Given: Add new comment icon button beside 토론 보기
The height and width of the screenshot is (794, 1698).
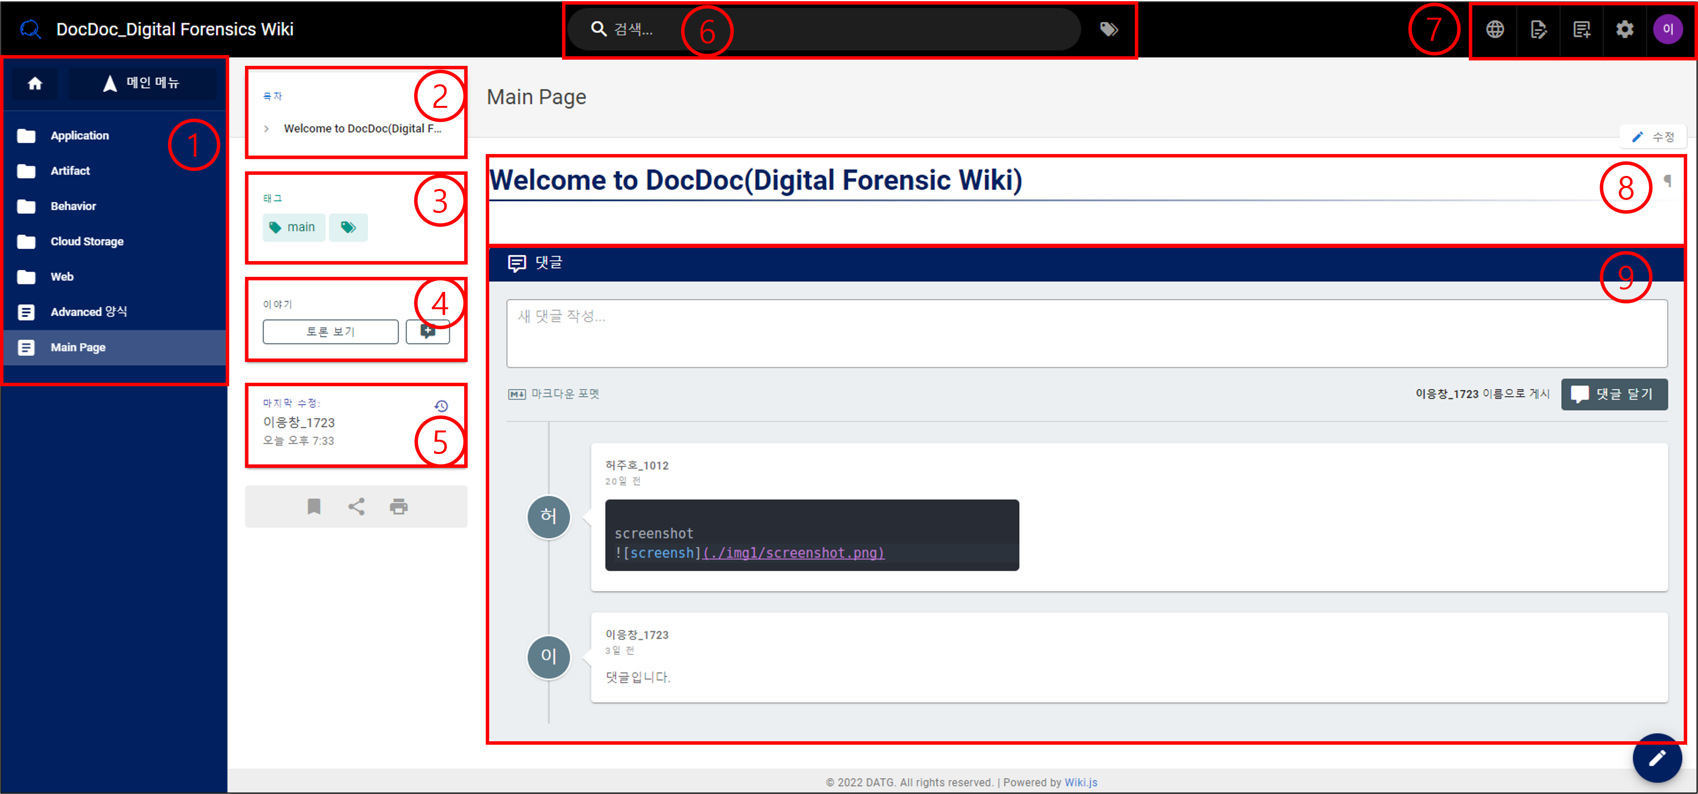Looking at the screenshot, I should click(427, 332).
